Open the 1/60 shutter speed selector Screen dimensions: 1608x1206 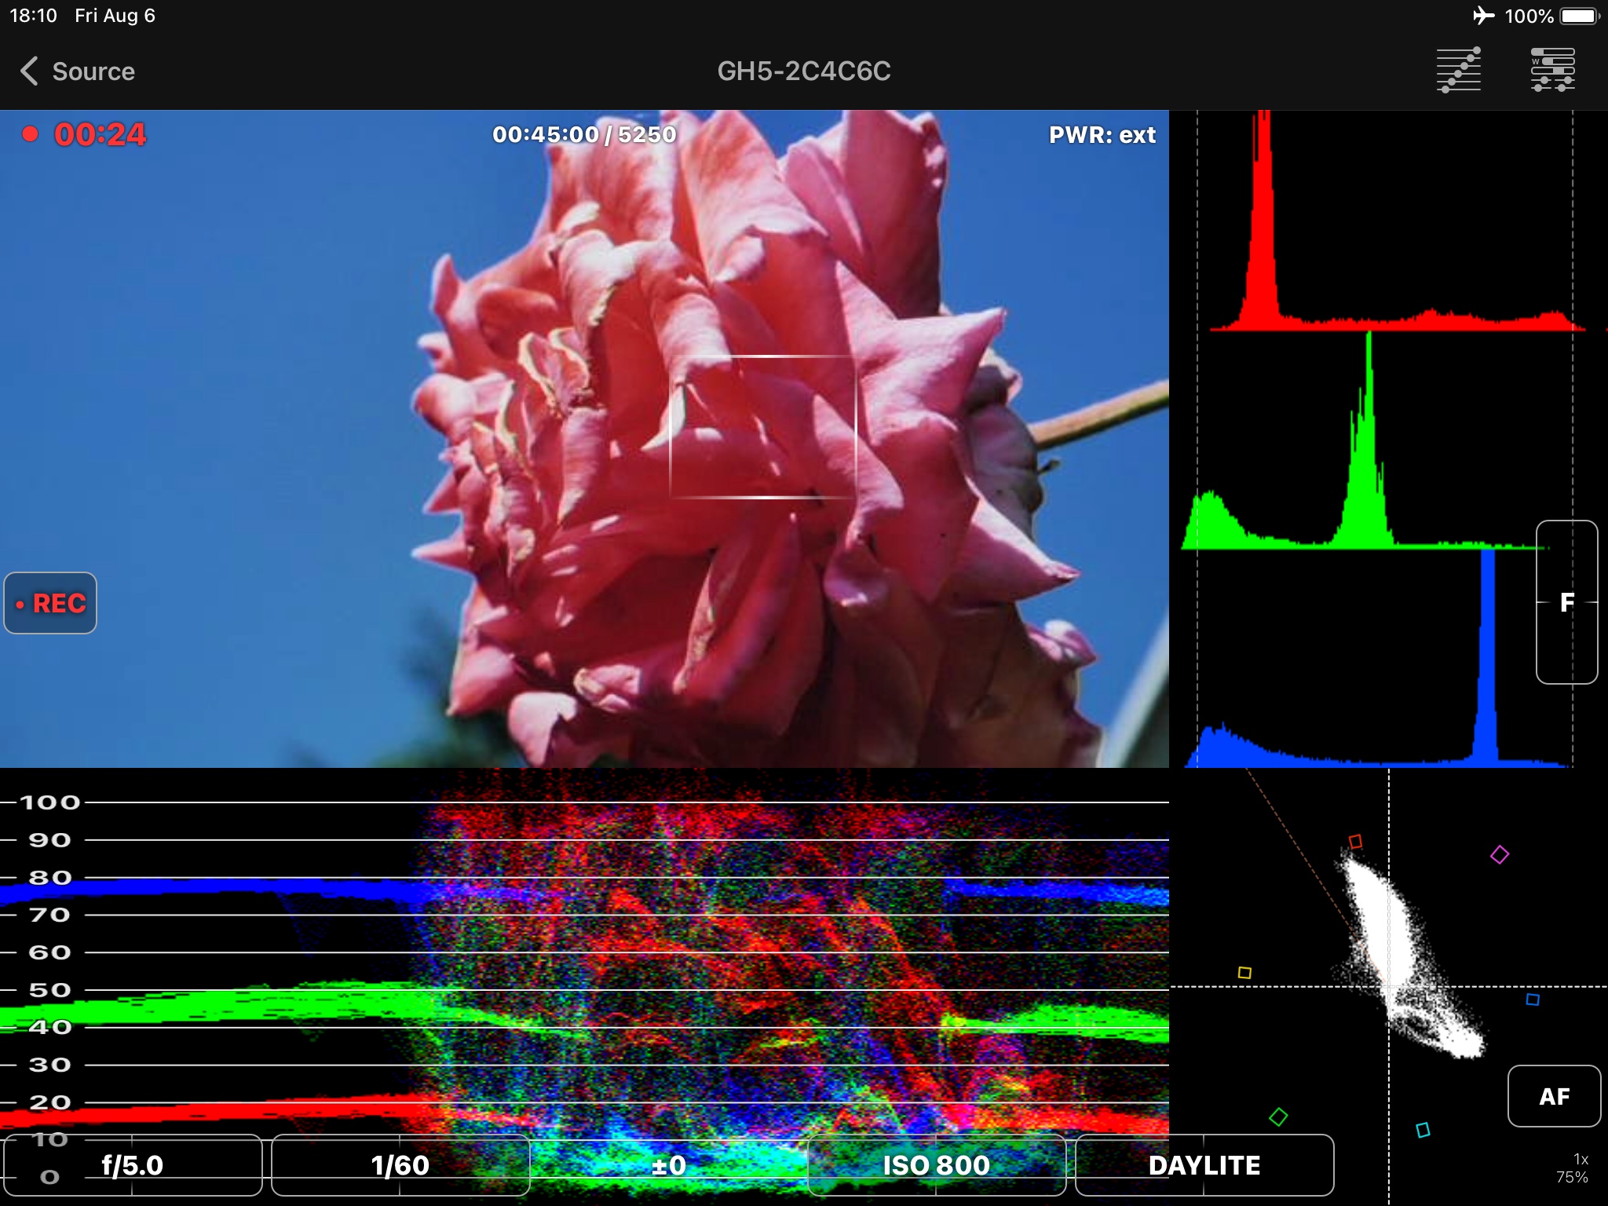(x=400, y=1165)
